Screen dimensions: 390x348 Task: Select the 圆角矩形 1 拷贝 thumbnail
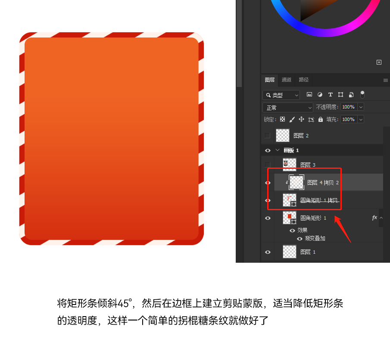pos(290,200)
